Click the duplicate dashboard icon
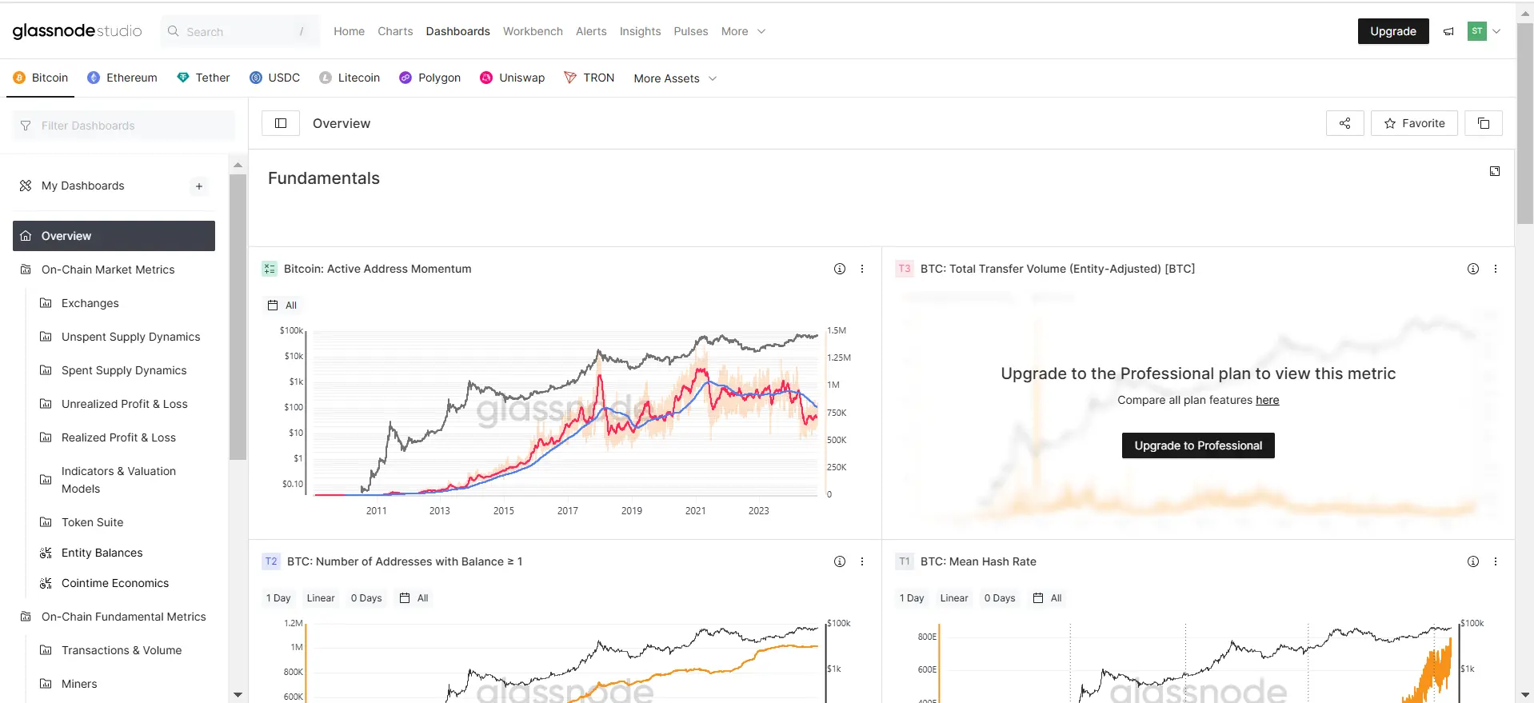The image size is (1534, 703). (x=1484, y=123)
